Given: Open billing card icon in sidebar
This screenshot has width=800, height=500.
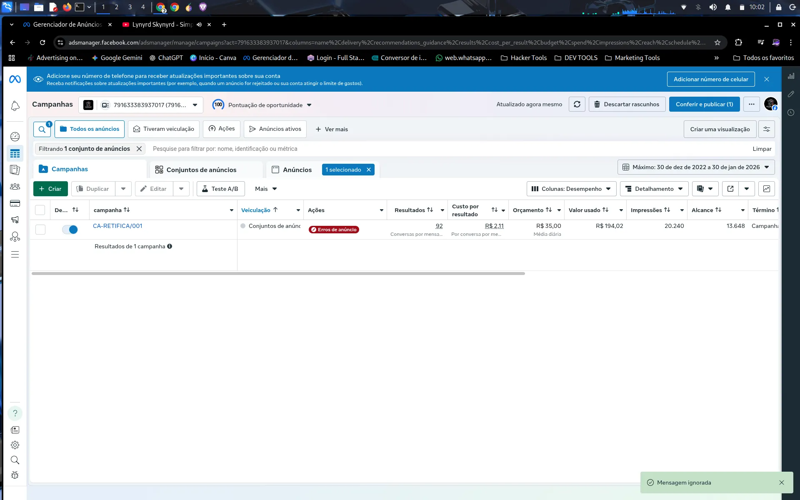Looking at the screenshot, I should coord(15,203).
